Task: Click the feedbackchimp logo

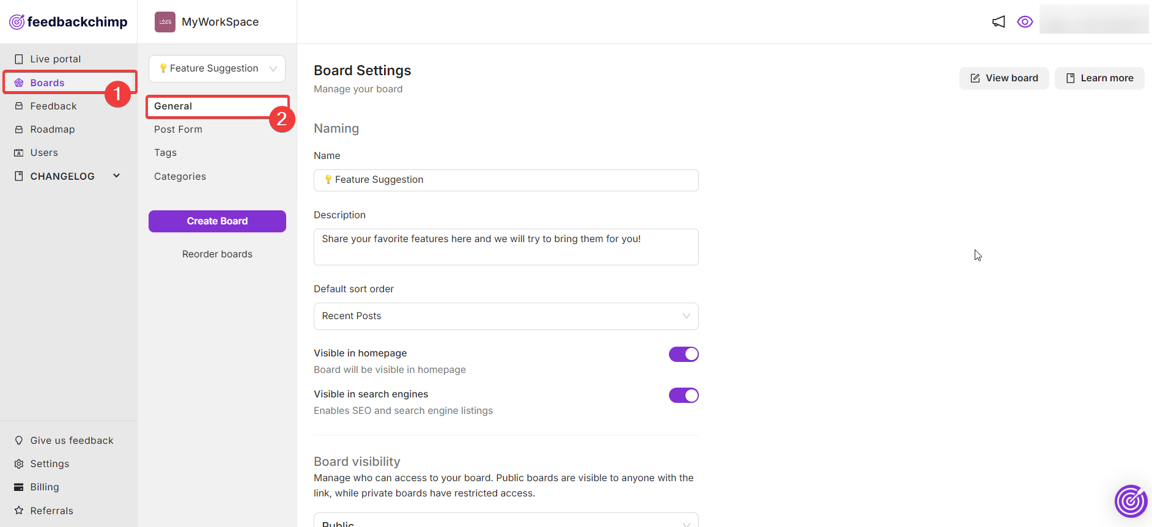Action: point(68,22)
